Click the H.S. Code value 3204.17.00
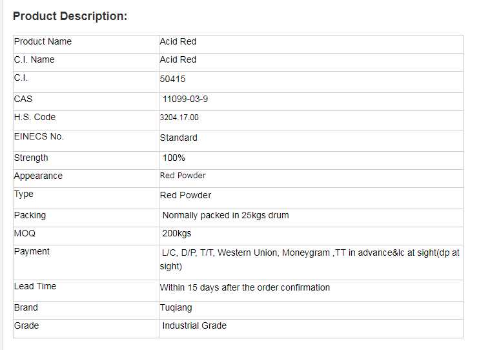 179,118
